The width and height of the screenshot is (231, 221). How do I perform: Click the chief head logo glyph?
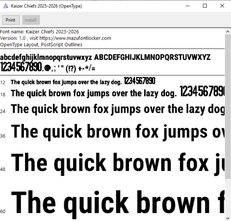47,68
